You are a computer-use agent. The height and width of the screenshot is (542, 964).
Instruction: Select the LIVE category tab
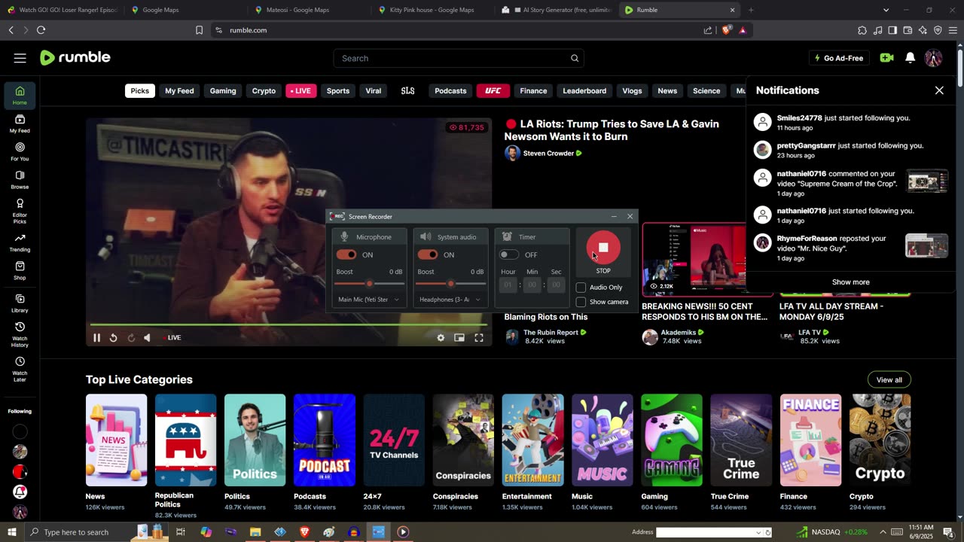click(x=300, y=91)
